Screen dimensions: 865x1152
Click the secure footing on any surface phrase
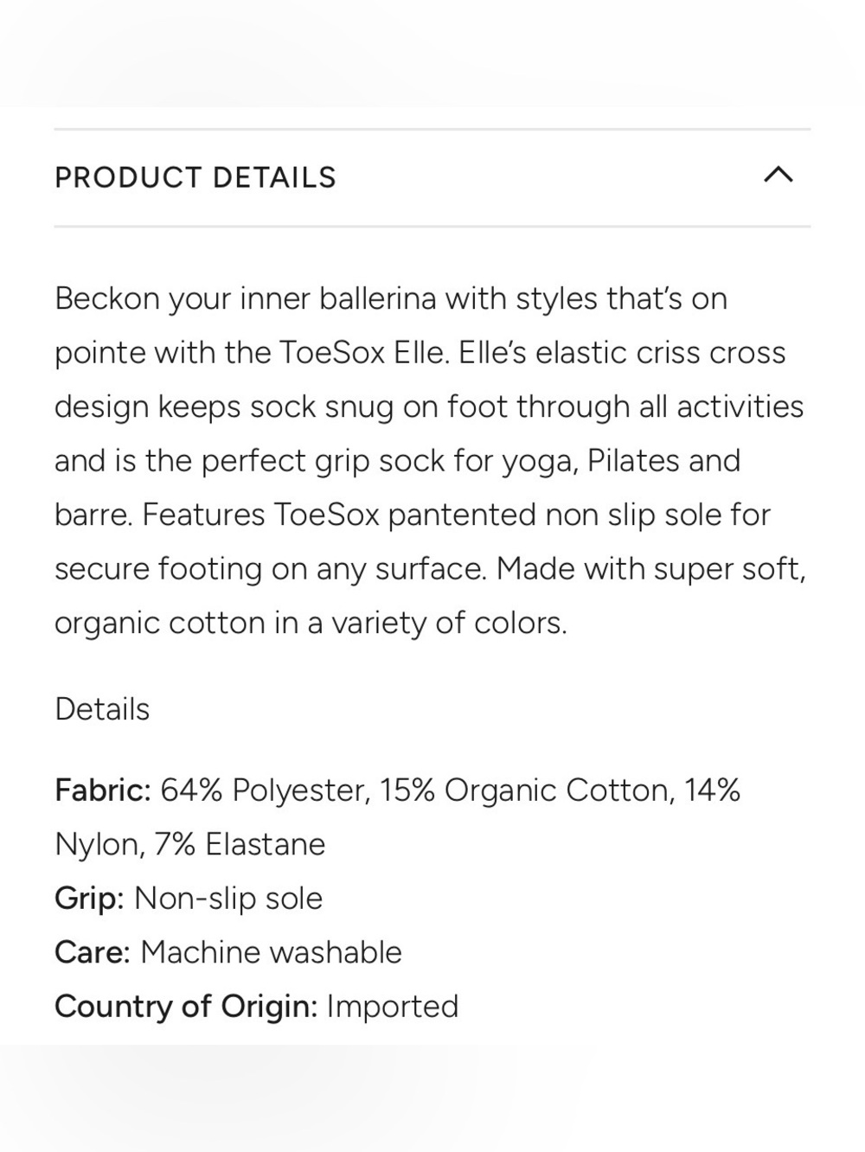click(271, 569)
